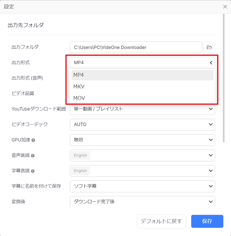This screenshot has width=231, height=236.
Task: Click the 出力先フォルダ heading
Action: [25, 25]
